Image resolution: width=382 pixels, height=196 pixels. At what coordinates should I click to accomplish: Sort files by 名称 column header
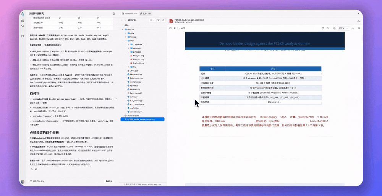(127, 25)
